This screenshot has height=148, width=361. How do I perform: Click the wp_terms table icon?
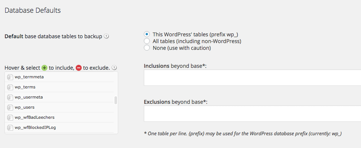9,87
